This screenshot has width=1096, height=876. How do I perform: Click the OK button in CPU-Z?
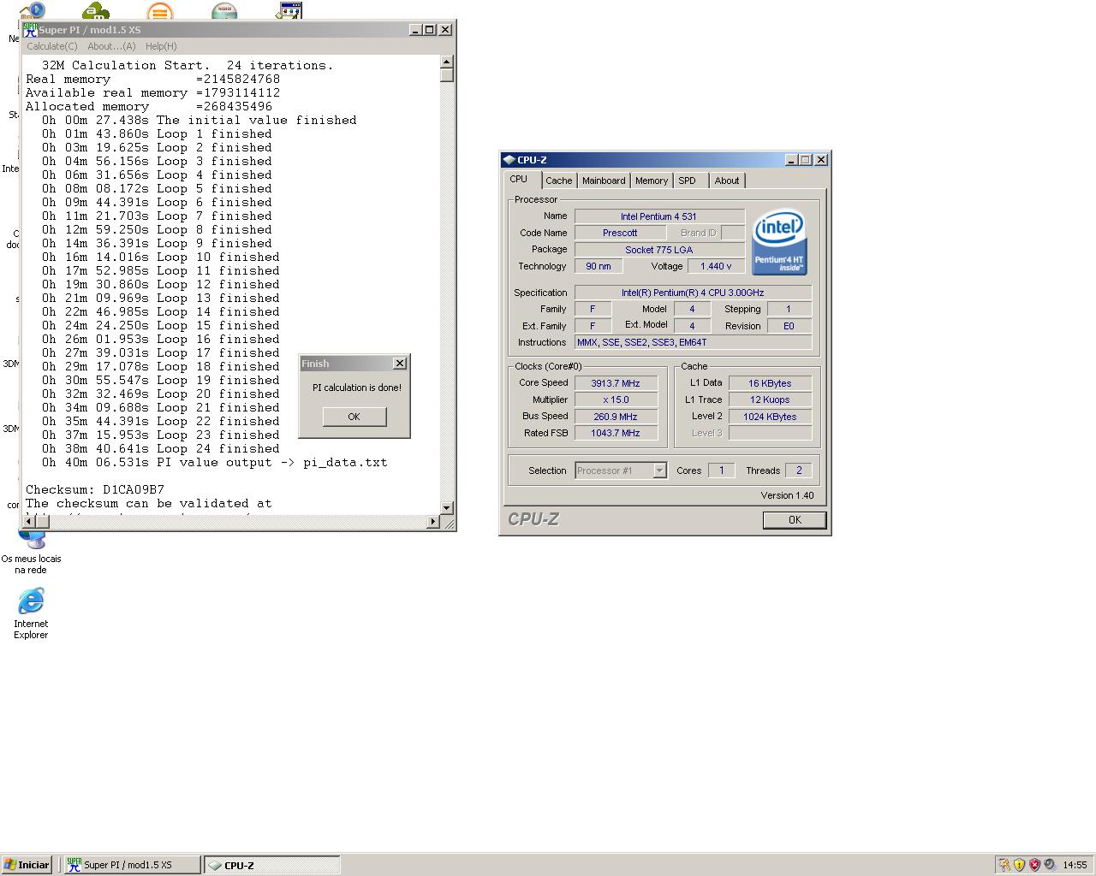(795, 520)
